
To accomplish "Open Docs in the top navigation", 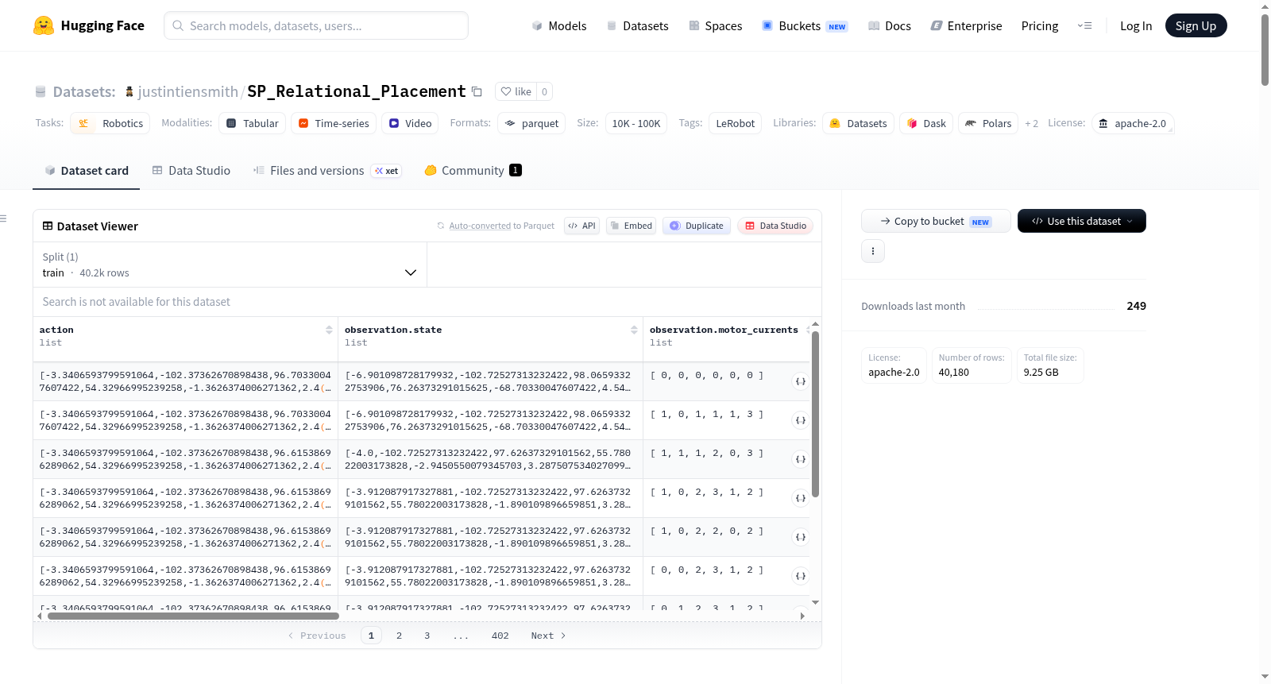I will click(890, 25).
